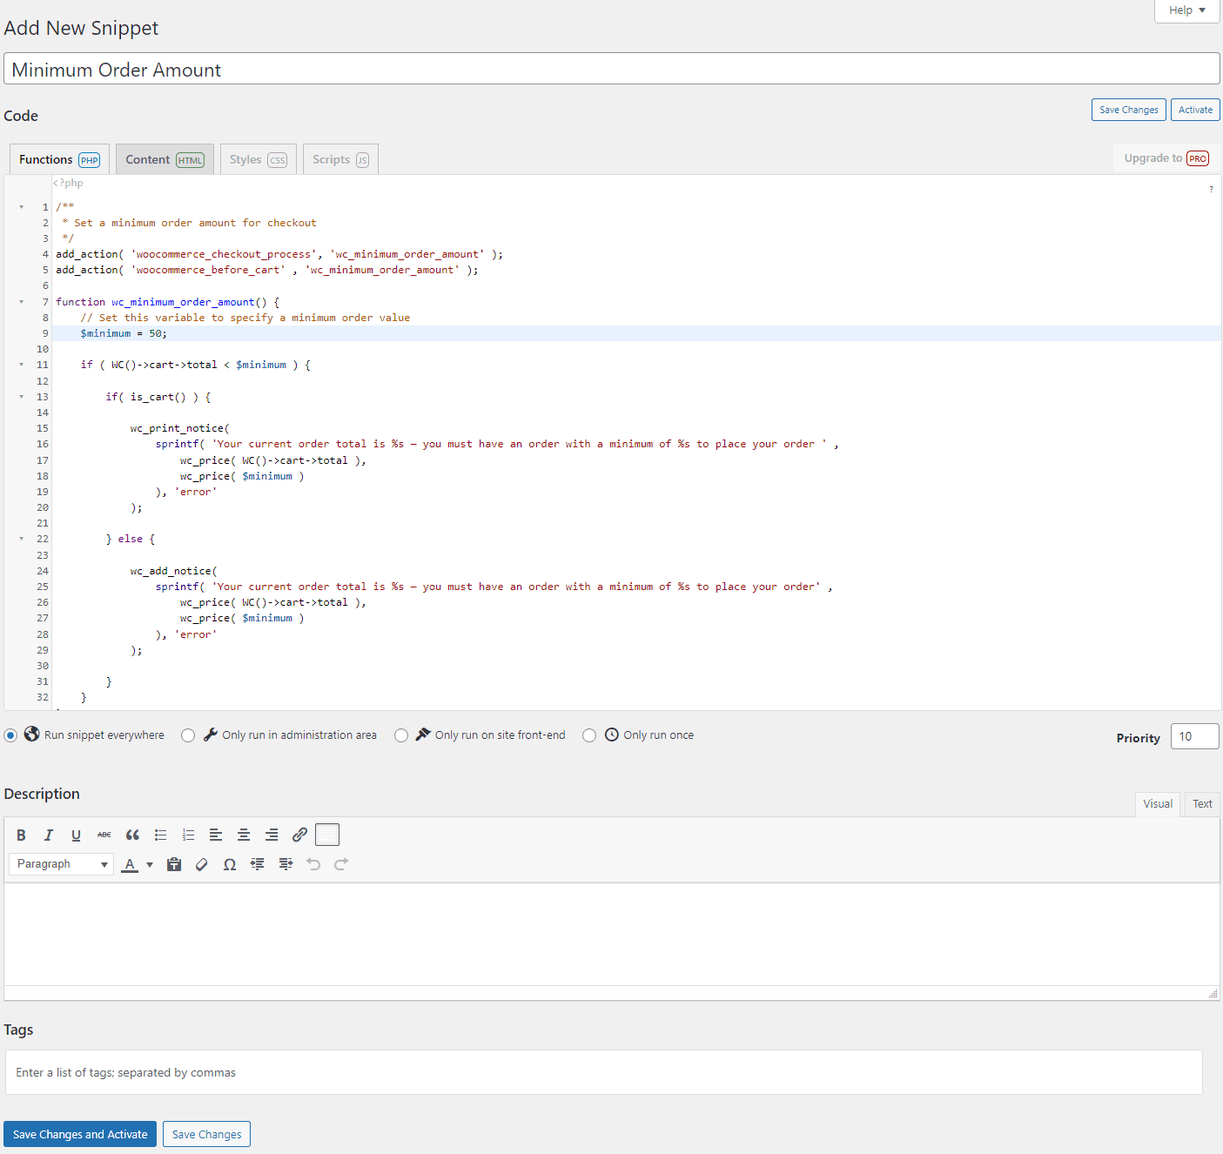Insert a special character with the Omega icon
Screen dimensions: 1223x1154
[x=230, y=863]
